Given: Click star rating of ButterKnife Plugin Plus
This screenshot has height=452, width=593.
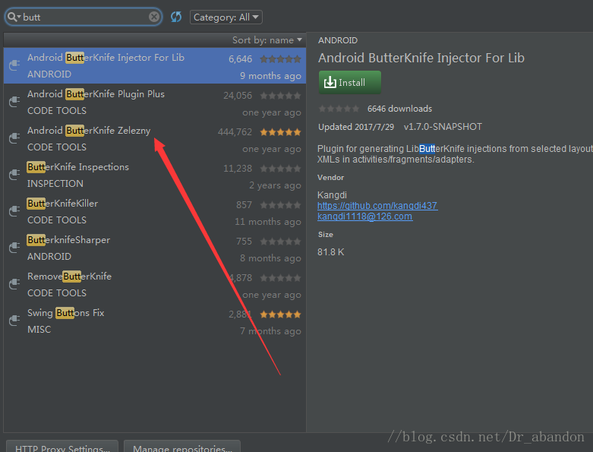Looking at the screenshot, I should tap(280, 96).
